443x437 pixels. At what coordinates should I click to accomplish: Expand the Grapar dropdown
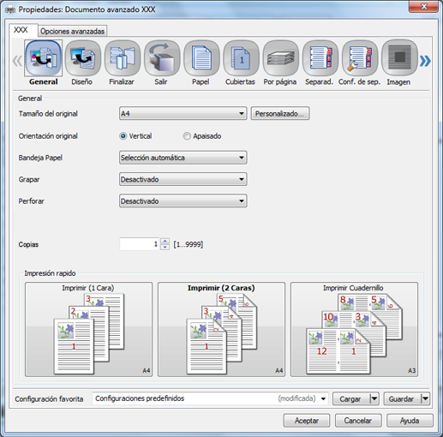183,179
